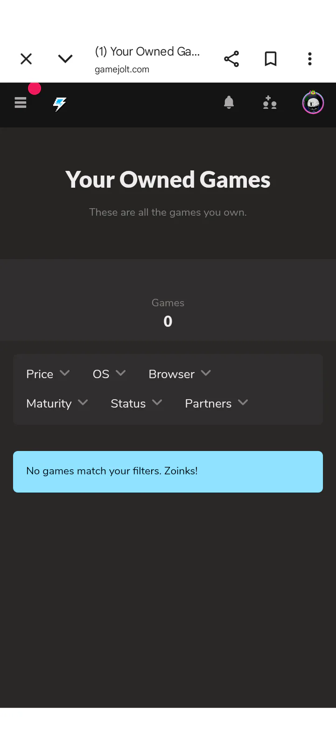Click the "No games match your filters" notice

[168, 471]
